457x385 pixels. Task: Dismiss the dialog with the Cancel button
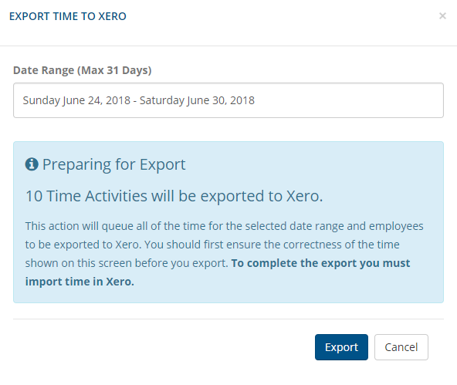[x=401, y=347]
